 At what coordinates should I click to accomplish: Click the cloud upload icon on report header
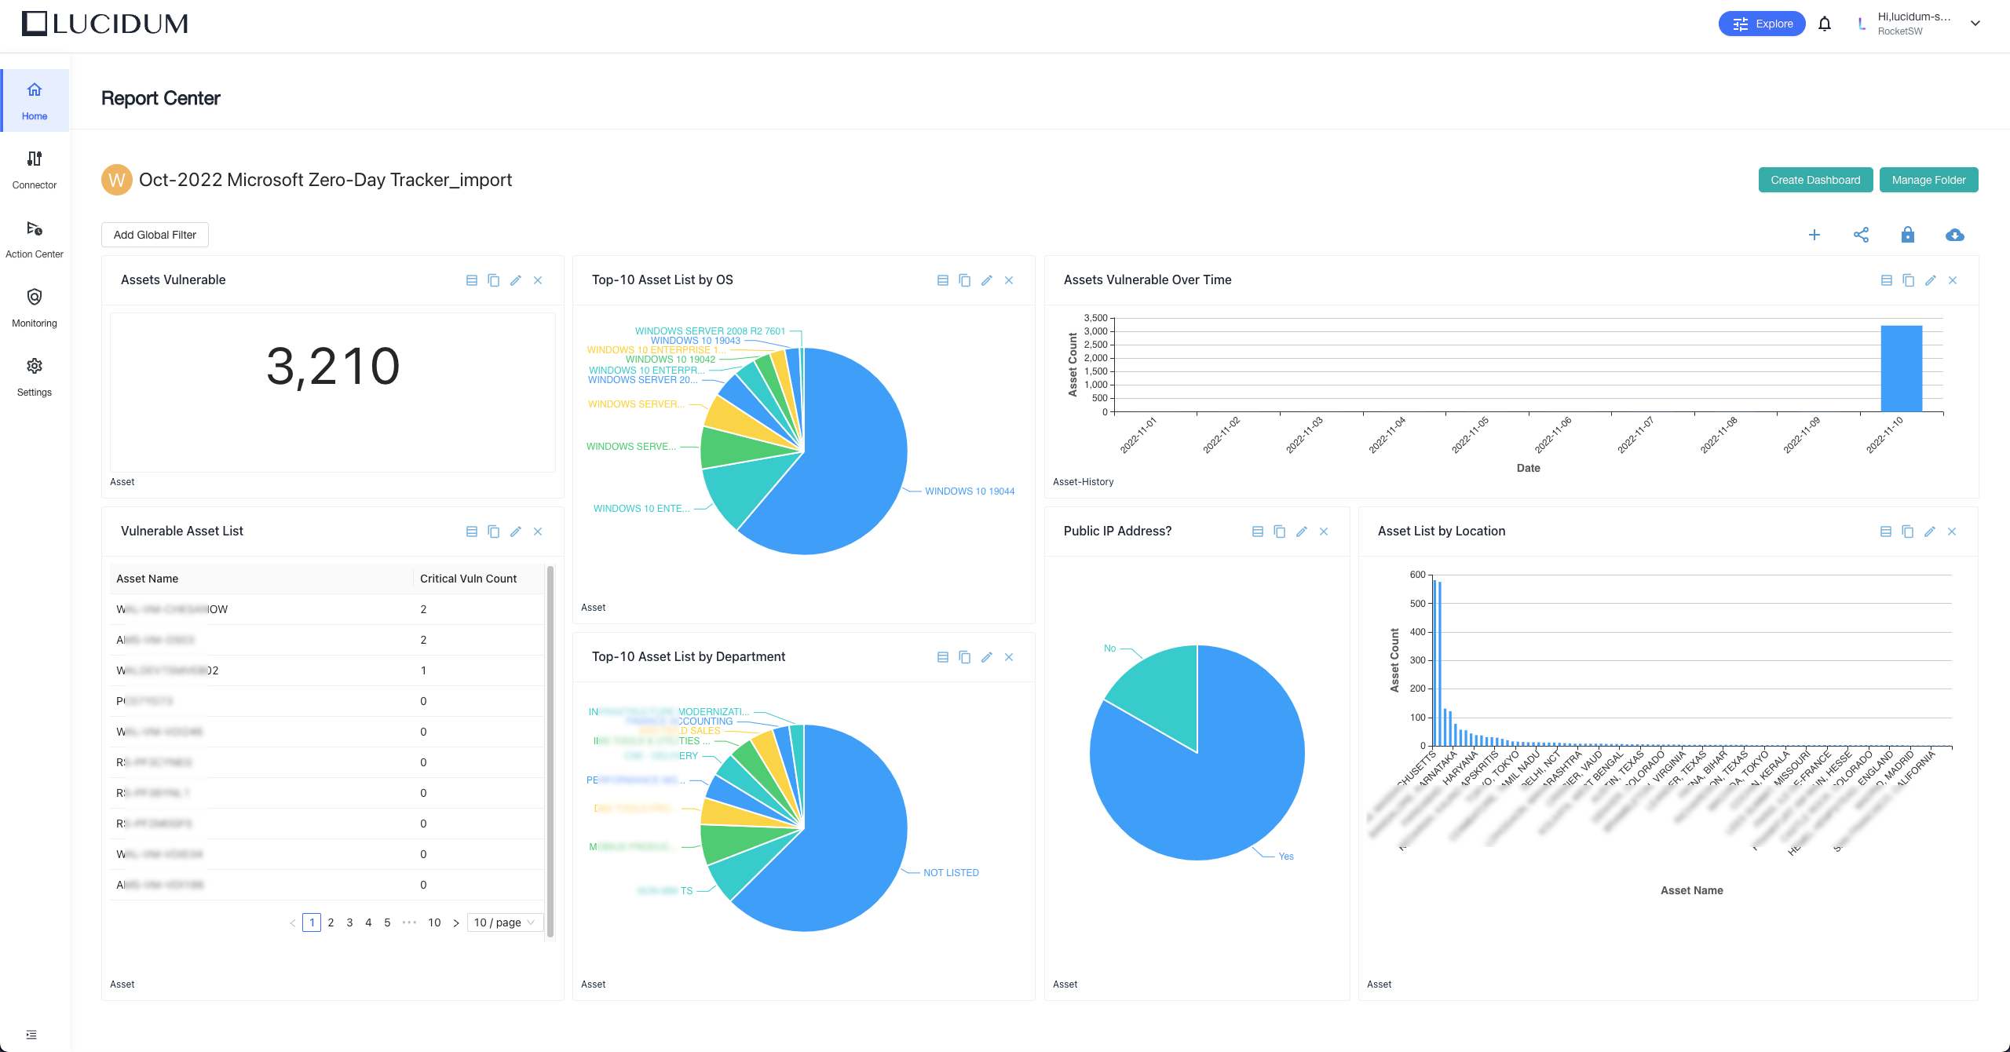(1954, 236)
